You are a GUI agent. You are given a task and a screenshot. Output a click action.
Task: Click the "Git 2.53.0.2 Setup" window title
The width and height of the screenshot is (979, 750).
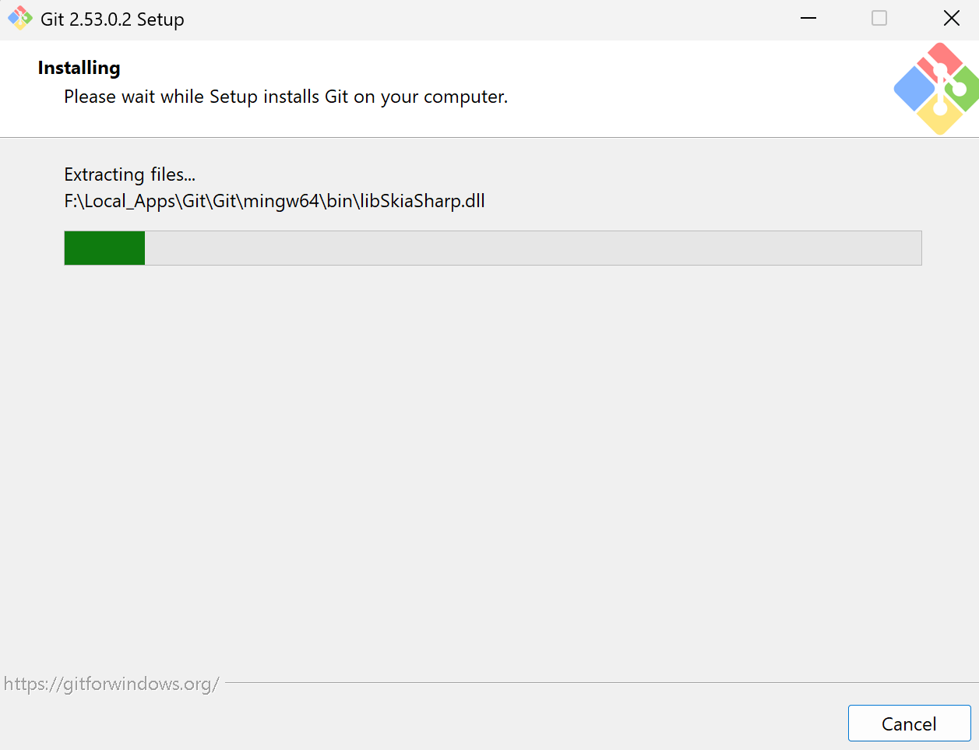[x=112, y=19]
